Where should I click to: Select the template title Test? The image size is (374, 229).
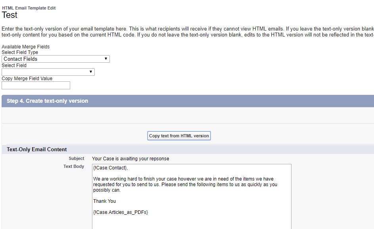pyautogui.click(x=9, y=15)
